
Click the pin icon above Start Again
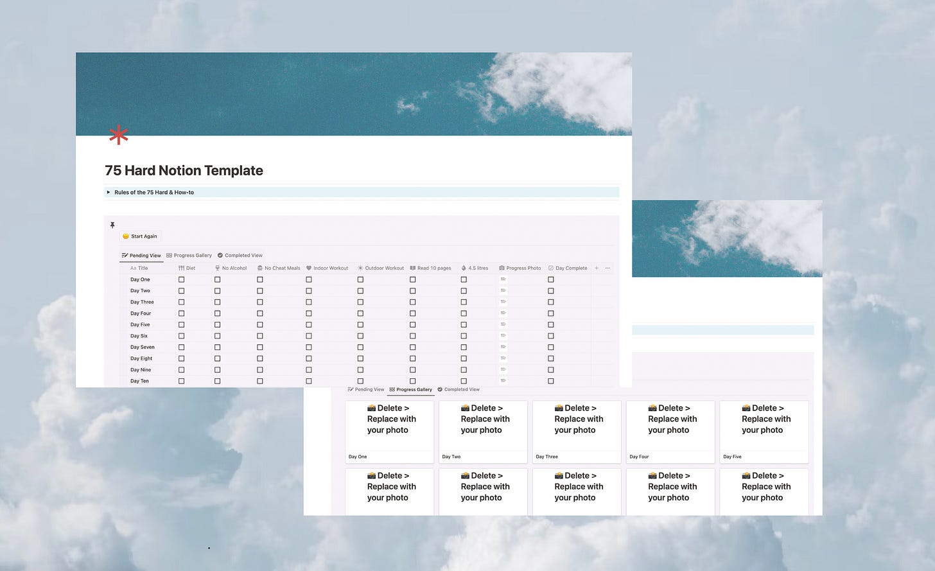(x=112, y=225)
